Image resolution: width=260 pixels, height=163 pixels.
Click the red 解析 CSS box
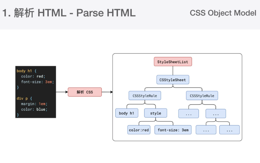(x=85, y=92)
